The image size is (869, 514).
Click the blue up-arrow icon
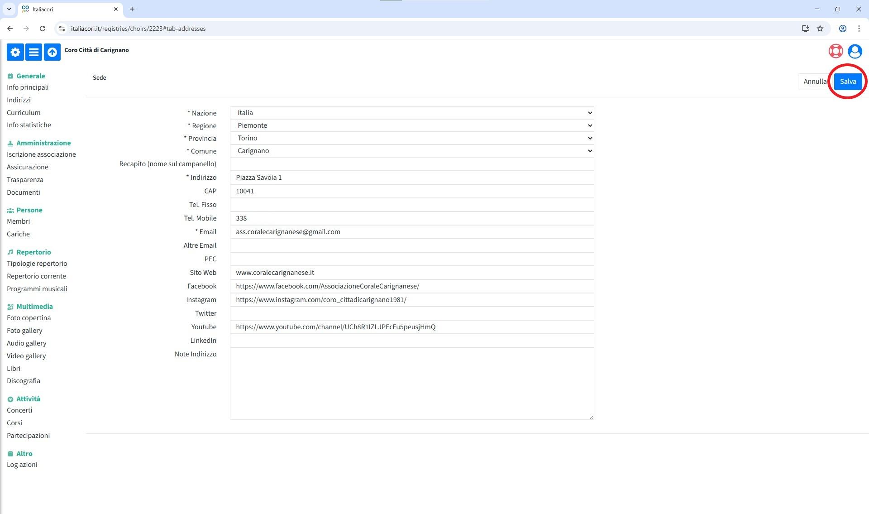(52, 52)
